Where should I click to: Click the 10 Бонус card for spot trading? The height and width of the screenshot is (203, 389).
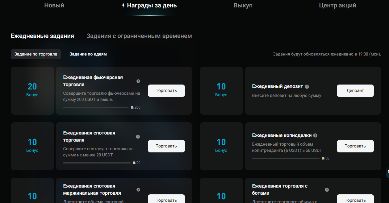pyautogui.click(x=32, y=146)
